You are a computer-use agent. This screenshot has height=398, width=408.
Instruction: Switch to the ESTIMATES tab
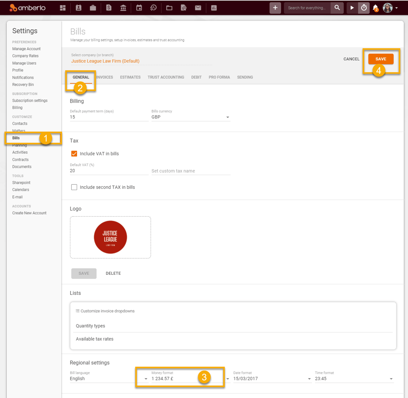click(130, 77)
